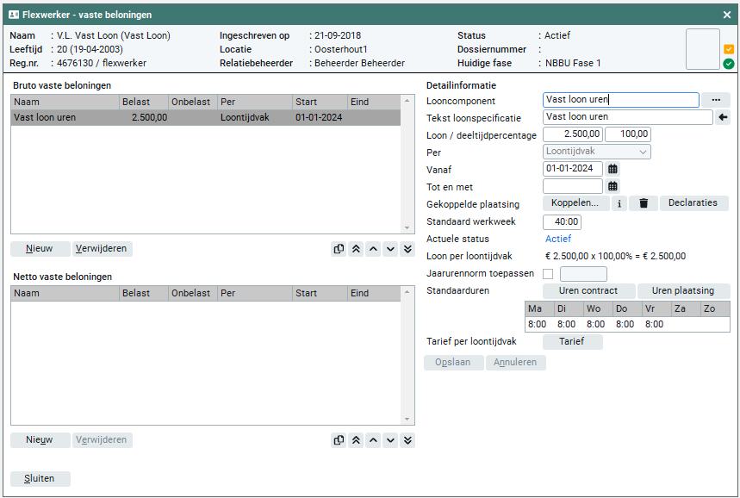Click Sluiten button

pos(40,479)
